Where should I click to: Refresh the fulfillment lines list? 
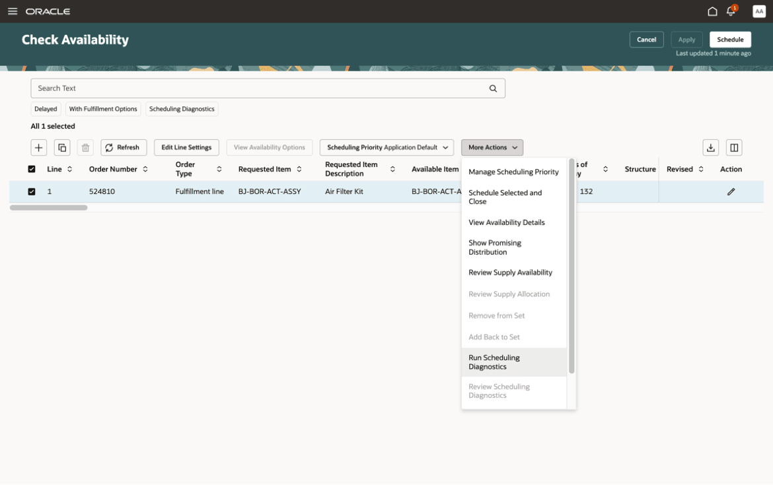coord(124,147)
